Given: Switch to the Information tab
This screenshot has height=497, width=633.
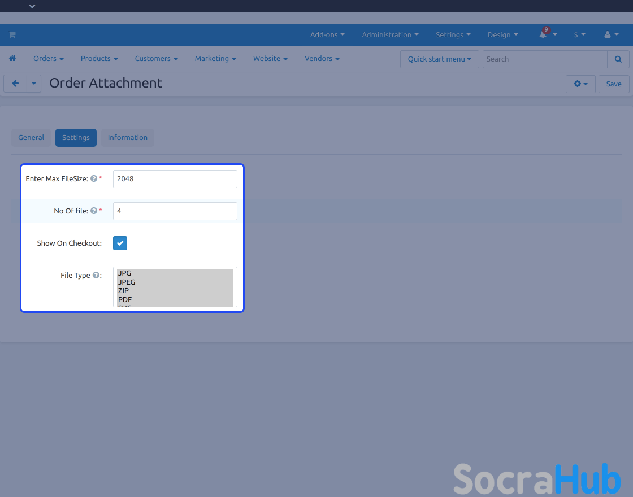Looking at the screenshot, I should point(128,138).
